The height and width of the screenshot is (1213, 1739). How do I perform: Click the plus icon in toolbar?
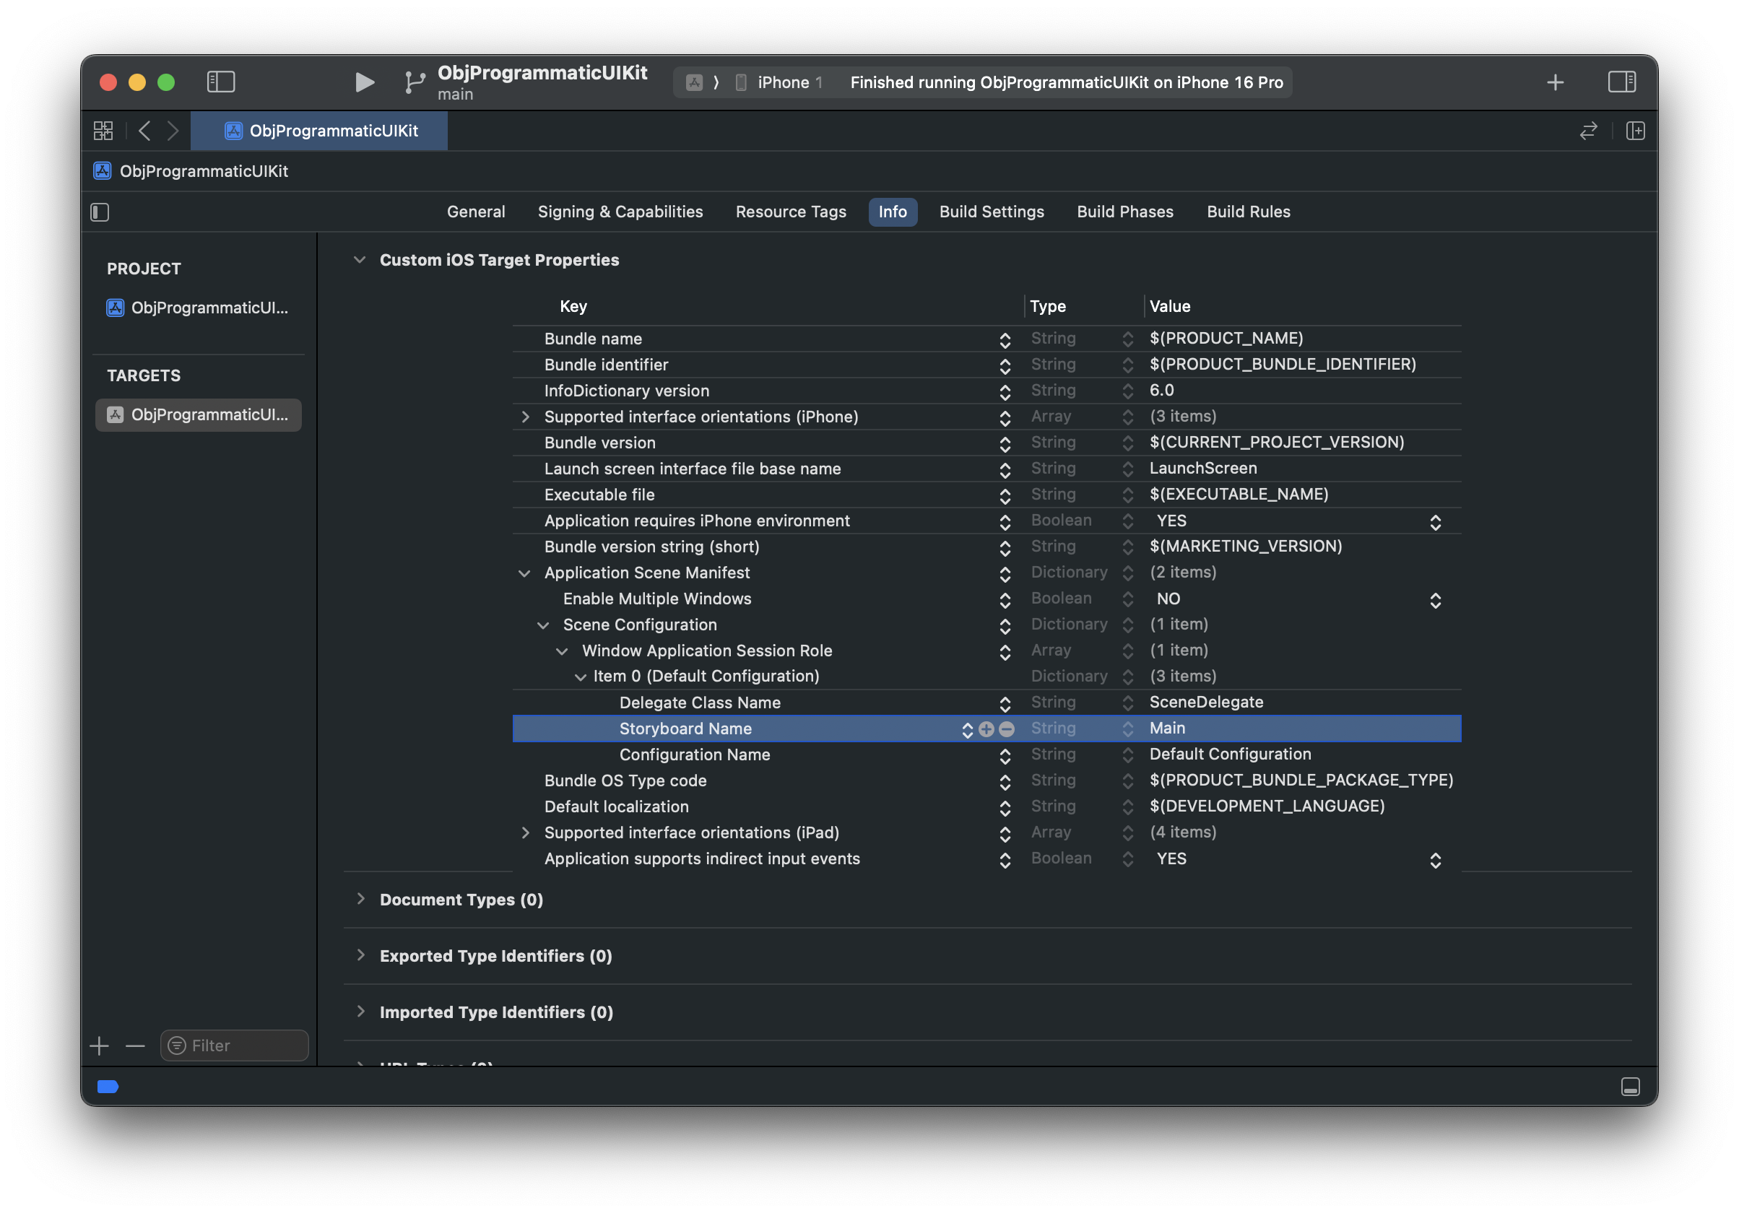pos(1555,82)
